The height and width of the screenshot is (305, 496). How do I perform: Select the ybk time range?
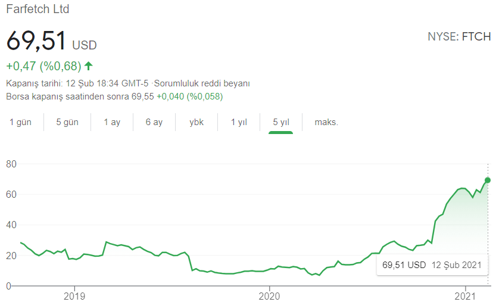click(x=196, y=122)
